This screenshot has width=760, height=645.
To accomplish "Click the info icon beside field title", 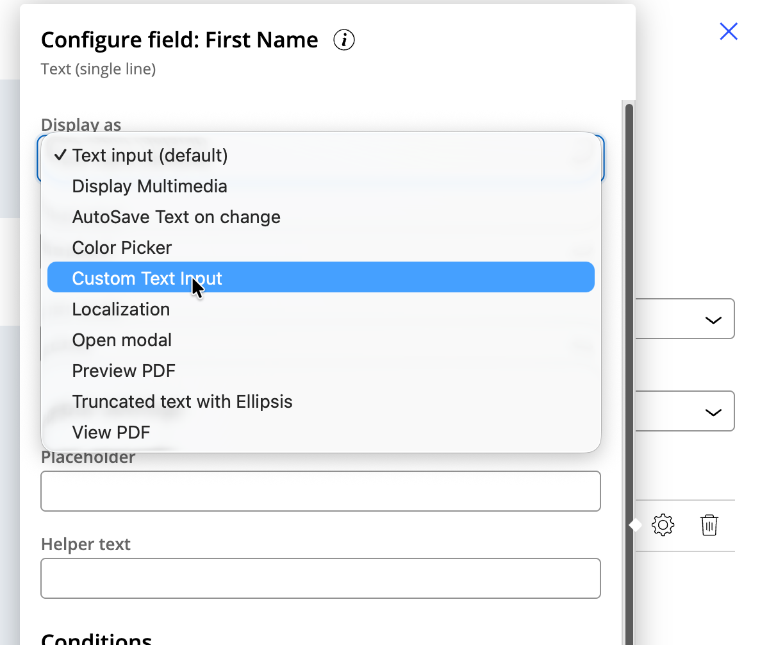I will (x=344, y=40).
